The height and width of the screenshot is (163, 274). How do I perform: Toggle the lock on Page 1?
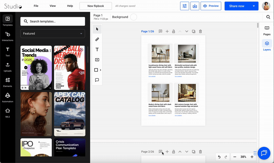(174, 32)
